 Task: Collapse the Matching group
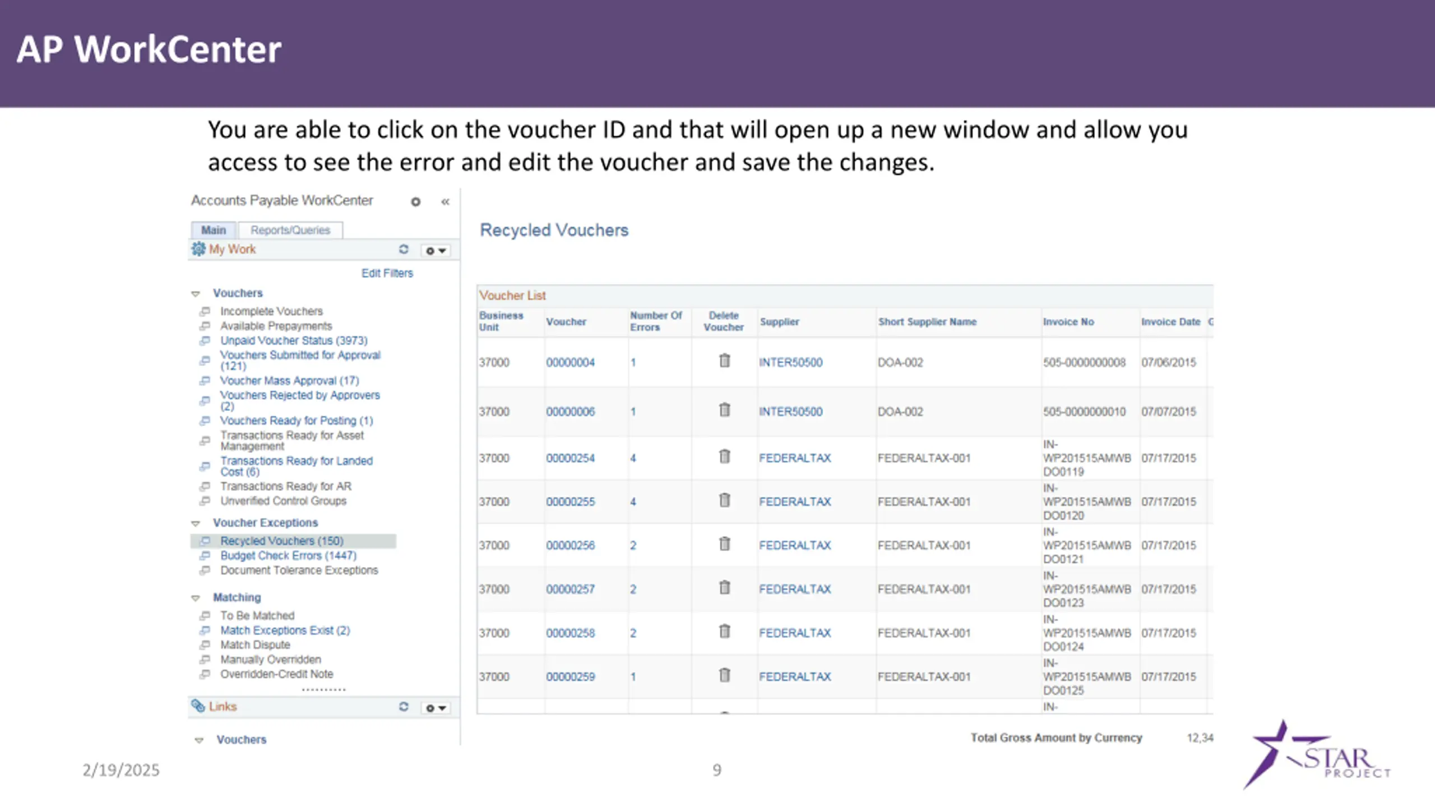coord(196,598)
